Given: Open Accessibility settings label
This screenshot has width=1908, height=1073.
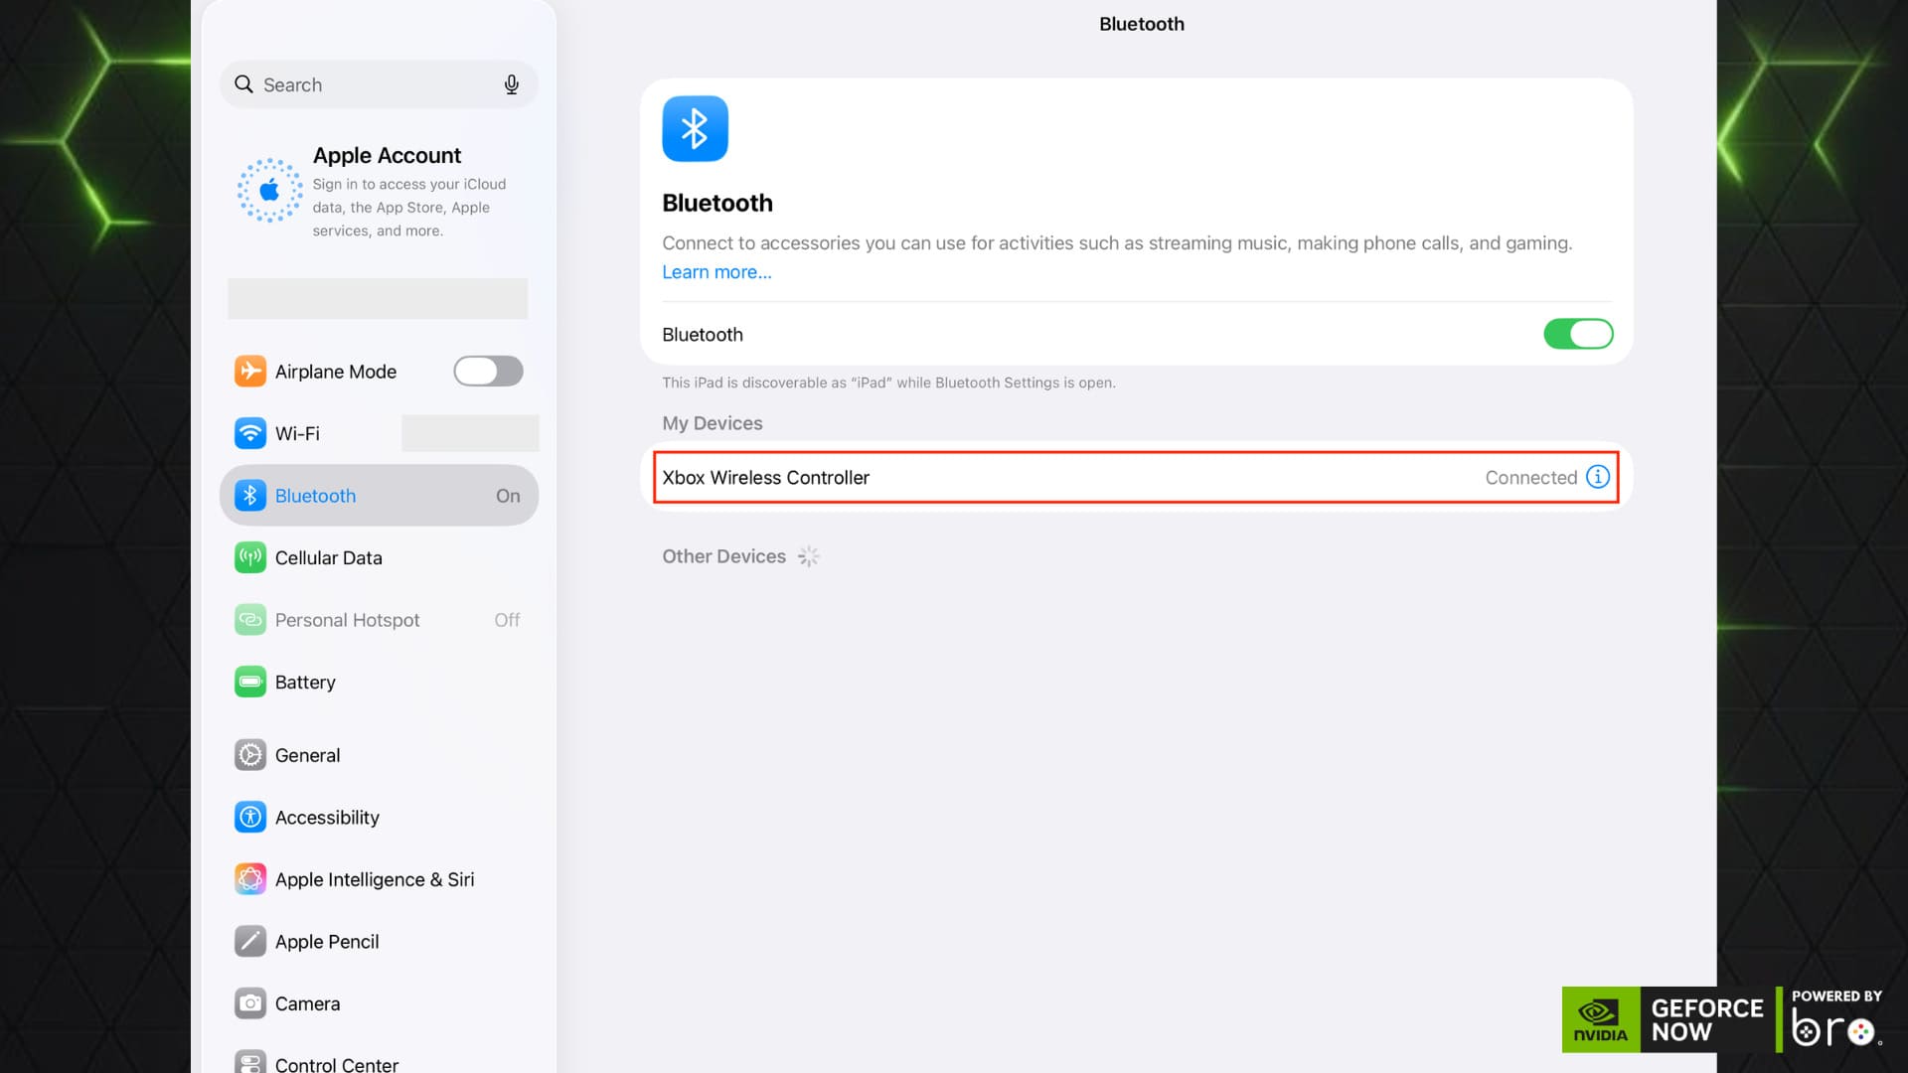Looking at the screenshot, I should (x=327, y=818).
